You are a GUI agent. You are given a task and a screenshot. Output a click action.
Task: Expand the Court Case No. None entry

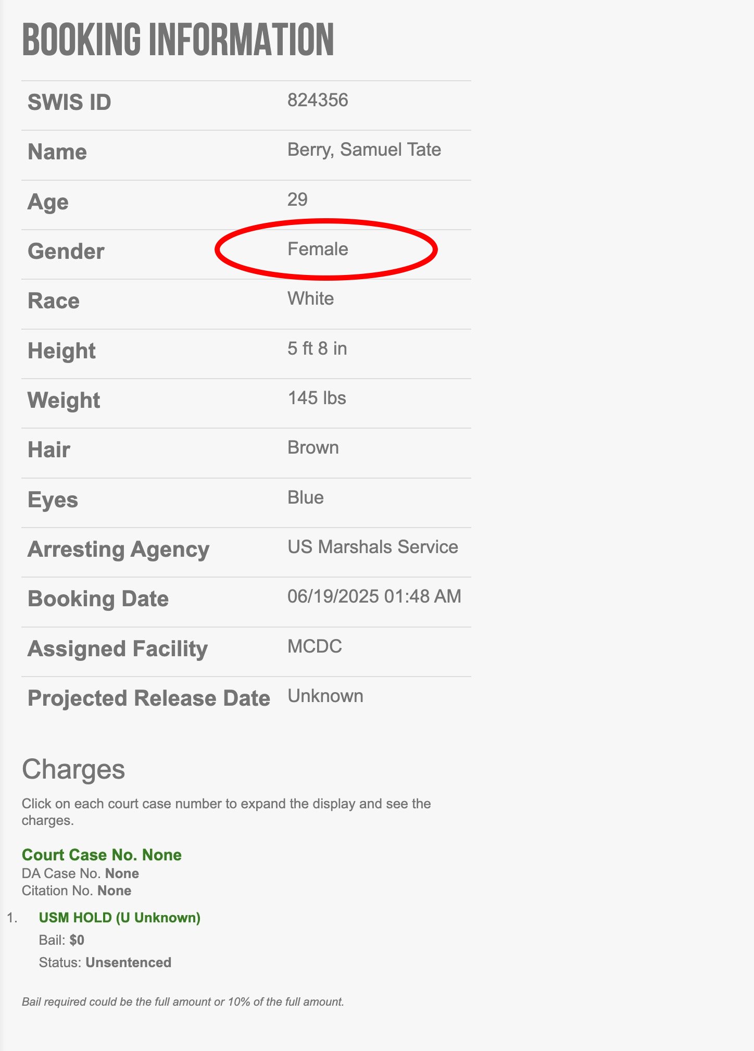102,855
